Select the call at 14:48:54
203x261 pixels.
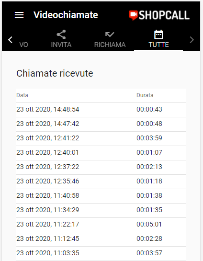click(101, 110)
